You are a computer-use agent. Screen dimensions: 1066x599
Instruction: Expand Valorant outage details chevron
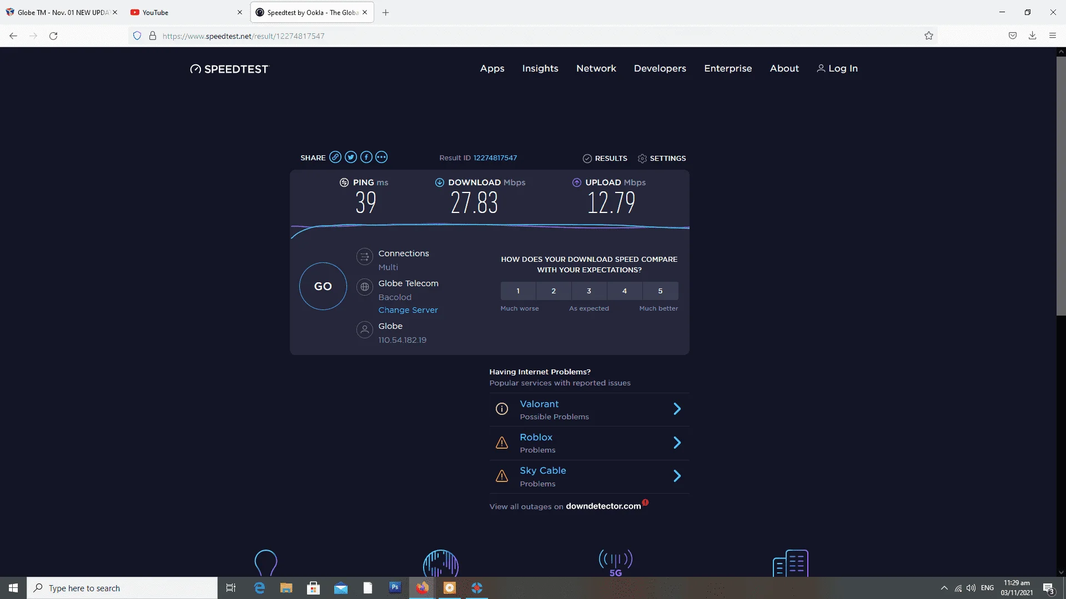tap(677, 409)
